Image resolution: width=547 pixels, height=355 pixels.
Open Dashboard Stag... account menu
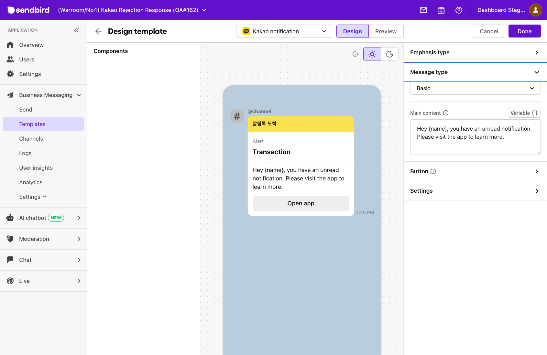click(x=501, y=10)
